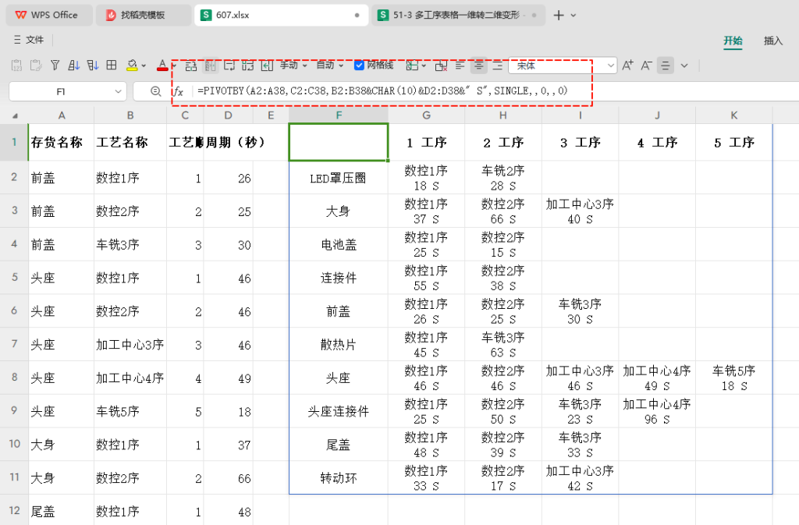Image resolution: width=799 pixels, height=525 pixels.
Task: Align text right
Action: pyautogui.click(x=498, y=66)
